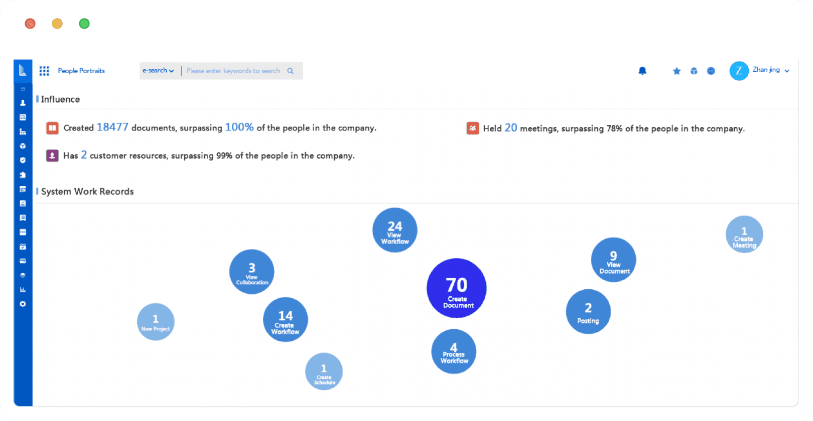
Task: Click the cube icon in top bar
Action: tap(694, 71)
